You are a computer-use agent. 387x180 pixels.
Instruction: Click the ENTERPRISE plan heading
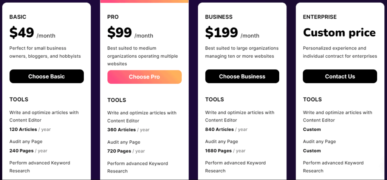pos(320,17)
